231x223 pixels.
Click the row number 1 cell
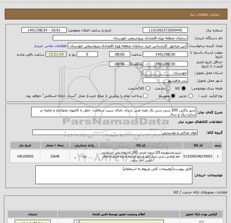217,156
